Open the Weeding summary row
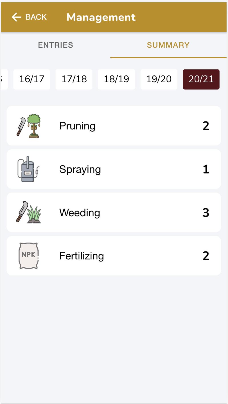The height and width of the screenshot is (404, 228). point(114,213)
